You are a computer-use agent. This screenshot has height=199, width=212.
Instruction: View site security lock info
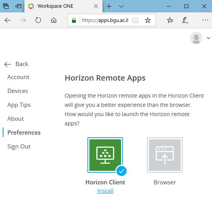pos(74,20)
